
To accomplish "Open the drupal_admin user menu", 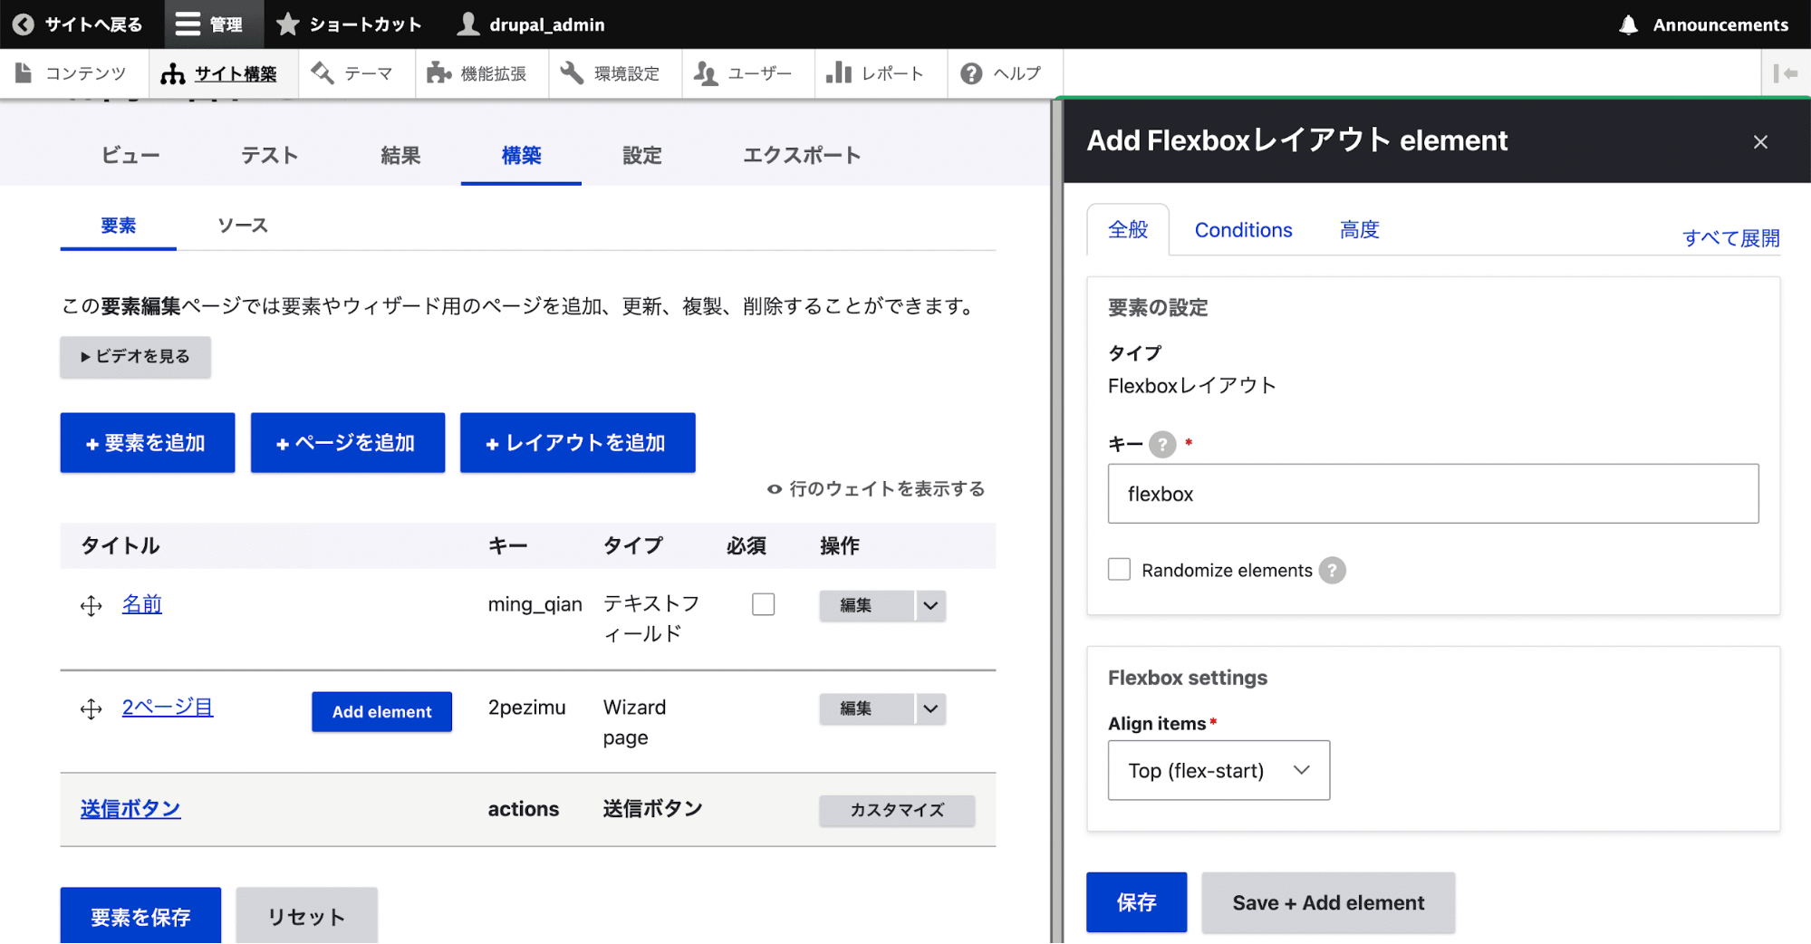I will tap(531, 24).
